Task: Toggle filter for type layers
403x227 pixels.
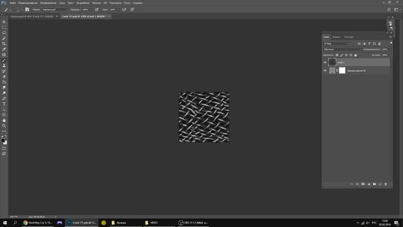Action: [x=370, y=44]
